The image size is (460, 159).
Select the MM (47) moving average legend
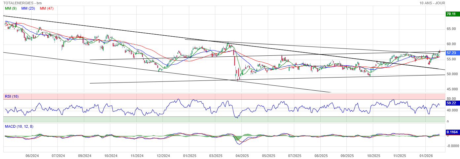(x=47, y=8)
